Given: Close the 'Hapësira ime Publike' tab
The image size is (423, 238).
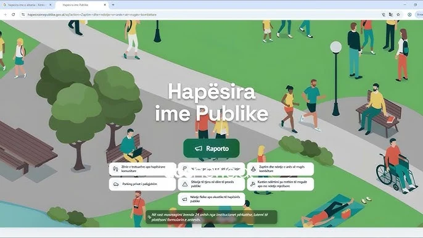Looking at the screenshot, I should tap(105, 5).
